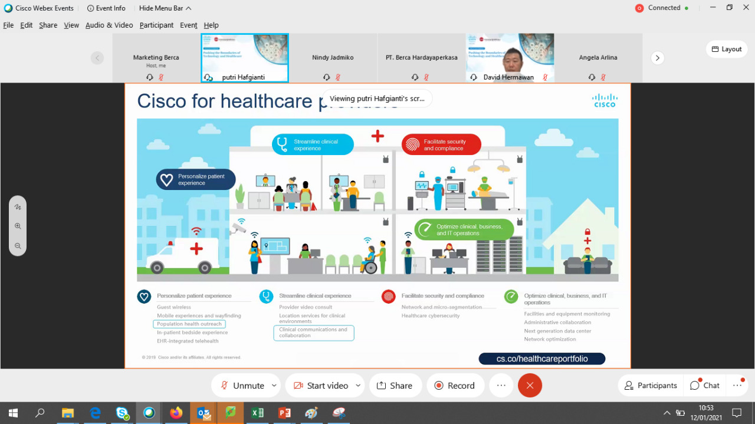Select putri Hafgianti's video thumbnail
Viewport: 755px width, 424px height.
[x=245, y=58]
